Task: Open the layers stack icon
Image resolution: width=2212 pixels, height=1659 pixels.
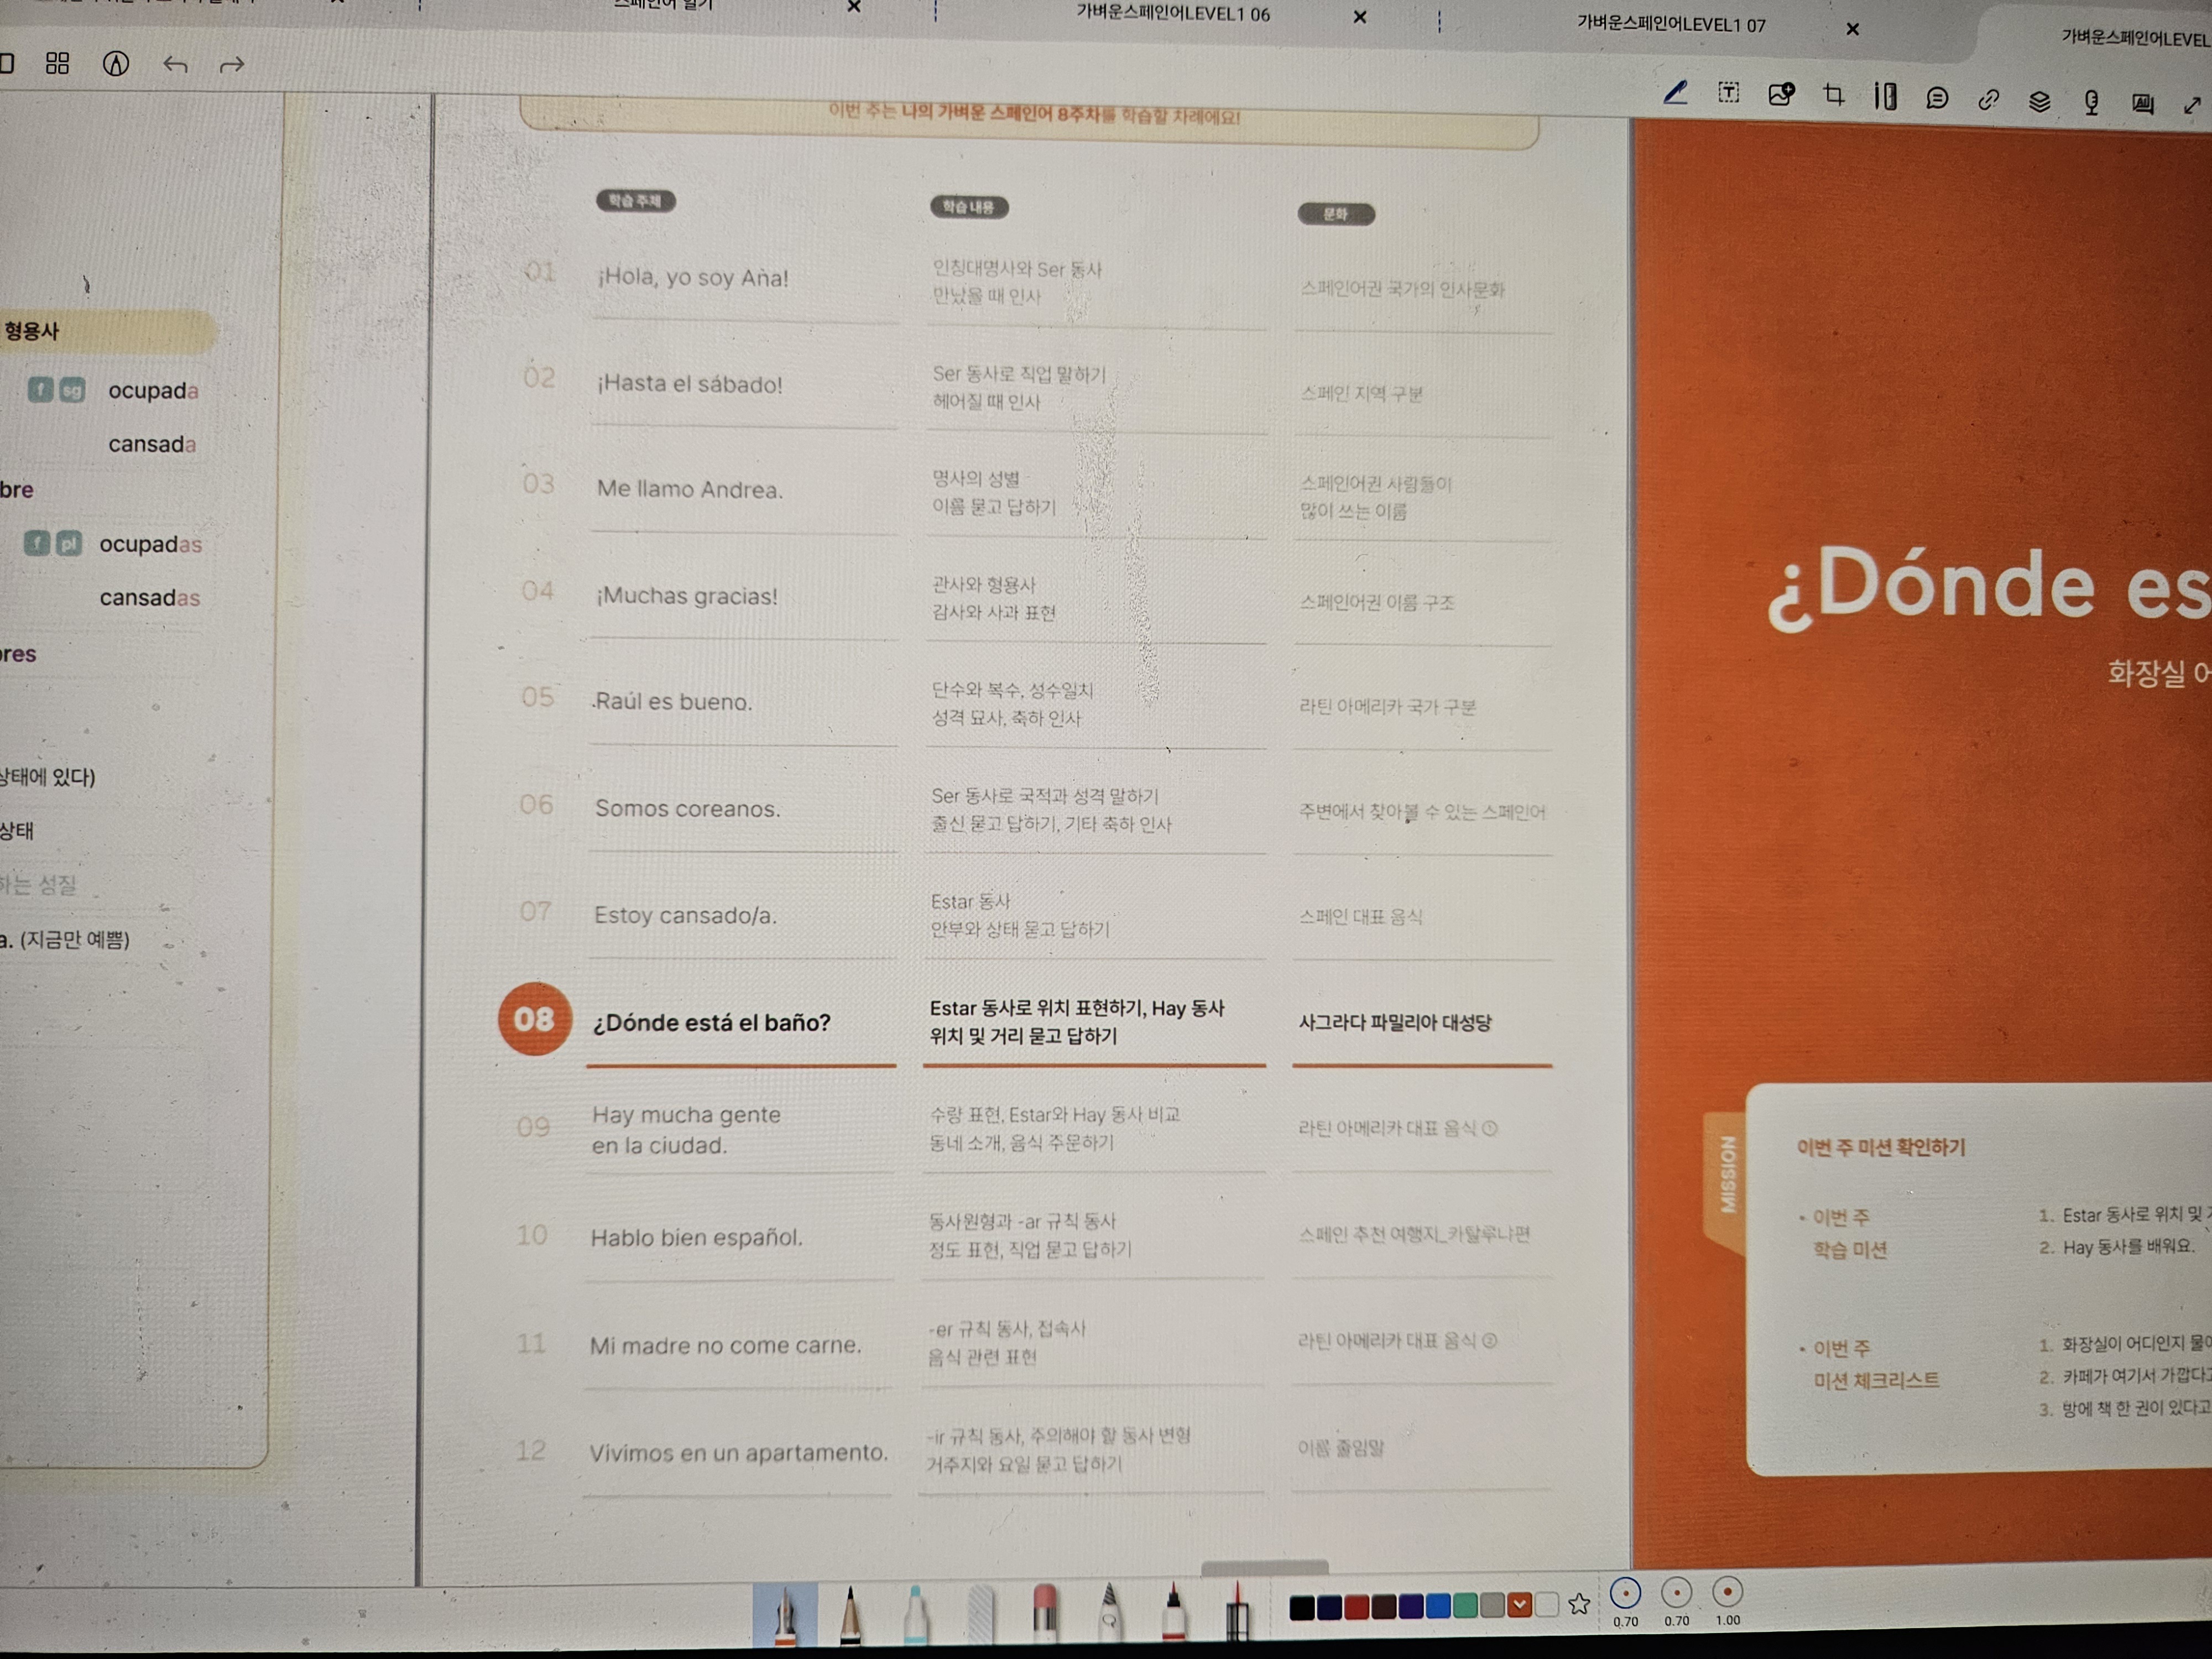Action: (x=2039, y=101)
